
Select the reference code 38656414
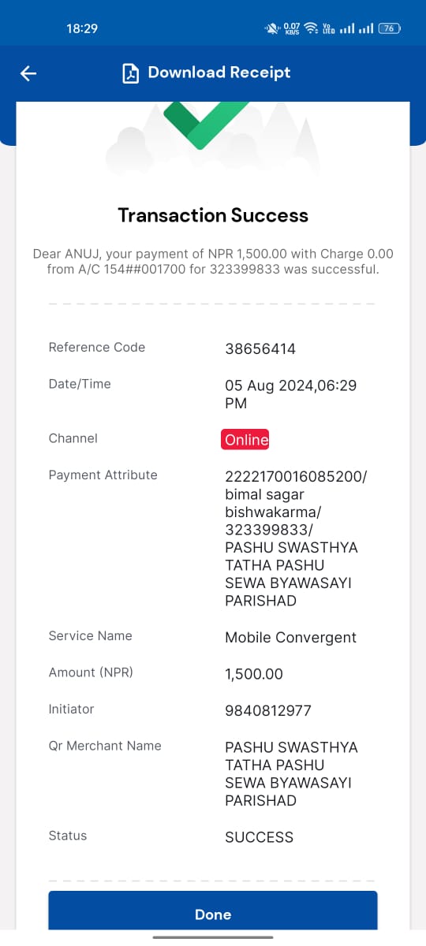coord(260,349)
